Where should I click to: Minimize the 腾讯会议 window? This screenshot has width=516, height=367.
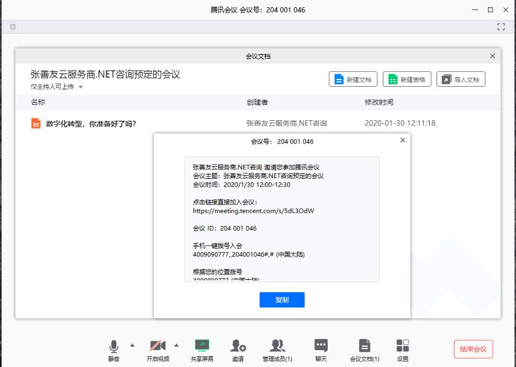475,10
